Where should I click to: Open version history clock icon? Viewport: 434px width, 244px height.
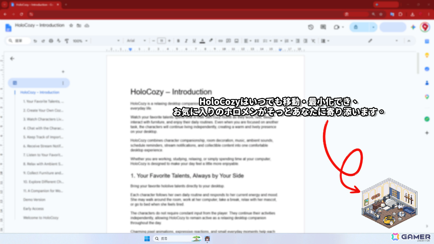click(311, 27)
